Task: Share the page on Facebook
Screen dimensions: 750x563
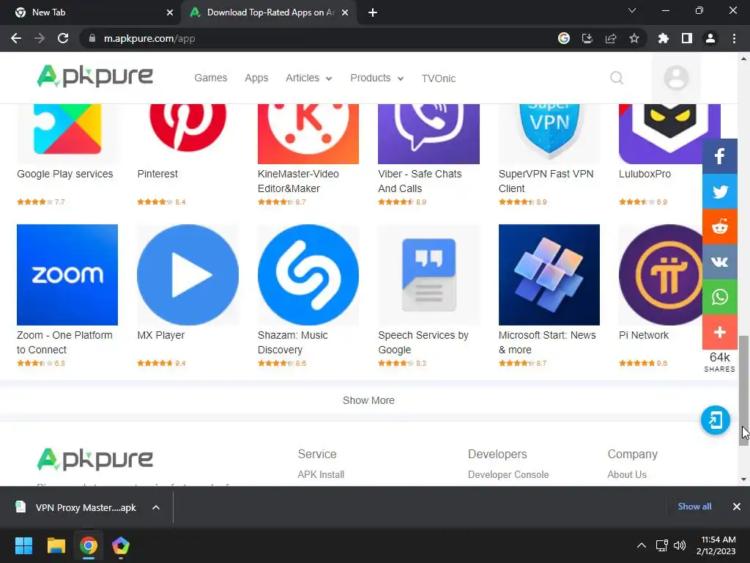Action: [x=719, y=156]
